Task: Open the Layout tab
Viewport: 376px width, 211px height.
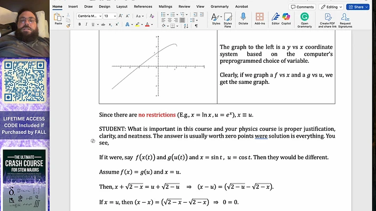Action: [122, 6]
